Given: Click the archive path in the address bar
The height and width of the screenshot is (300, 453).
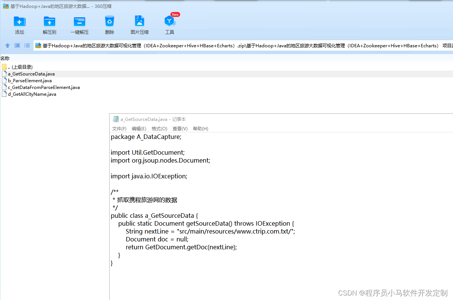Looking at the screenshot, I should click(x=150, y=45).
